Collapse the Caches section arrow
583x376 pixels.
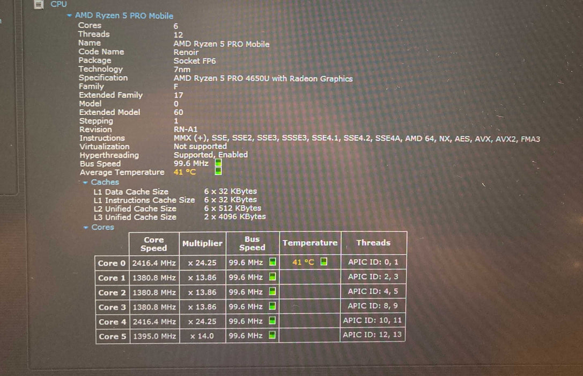85,183
